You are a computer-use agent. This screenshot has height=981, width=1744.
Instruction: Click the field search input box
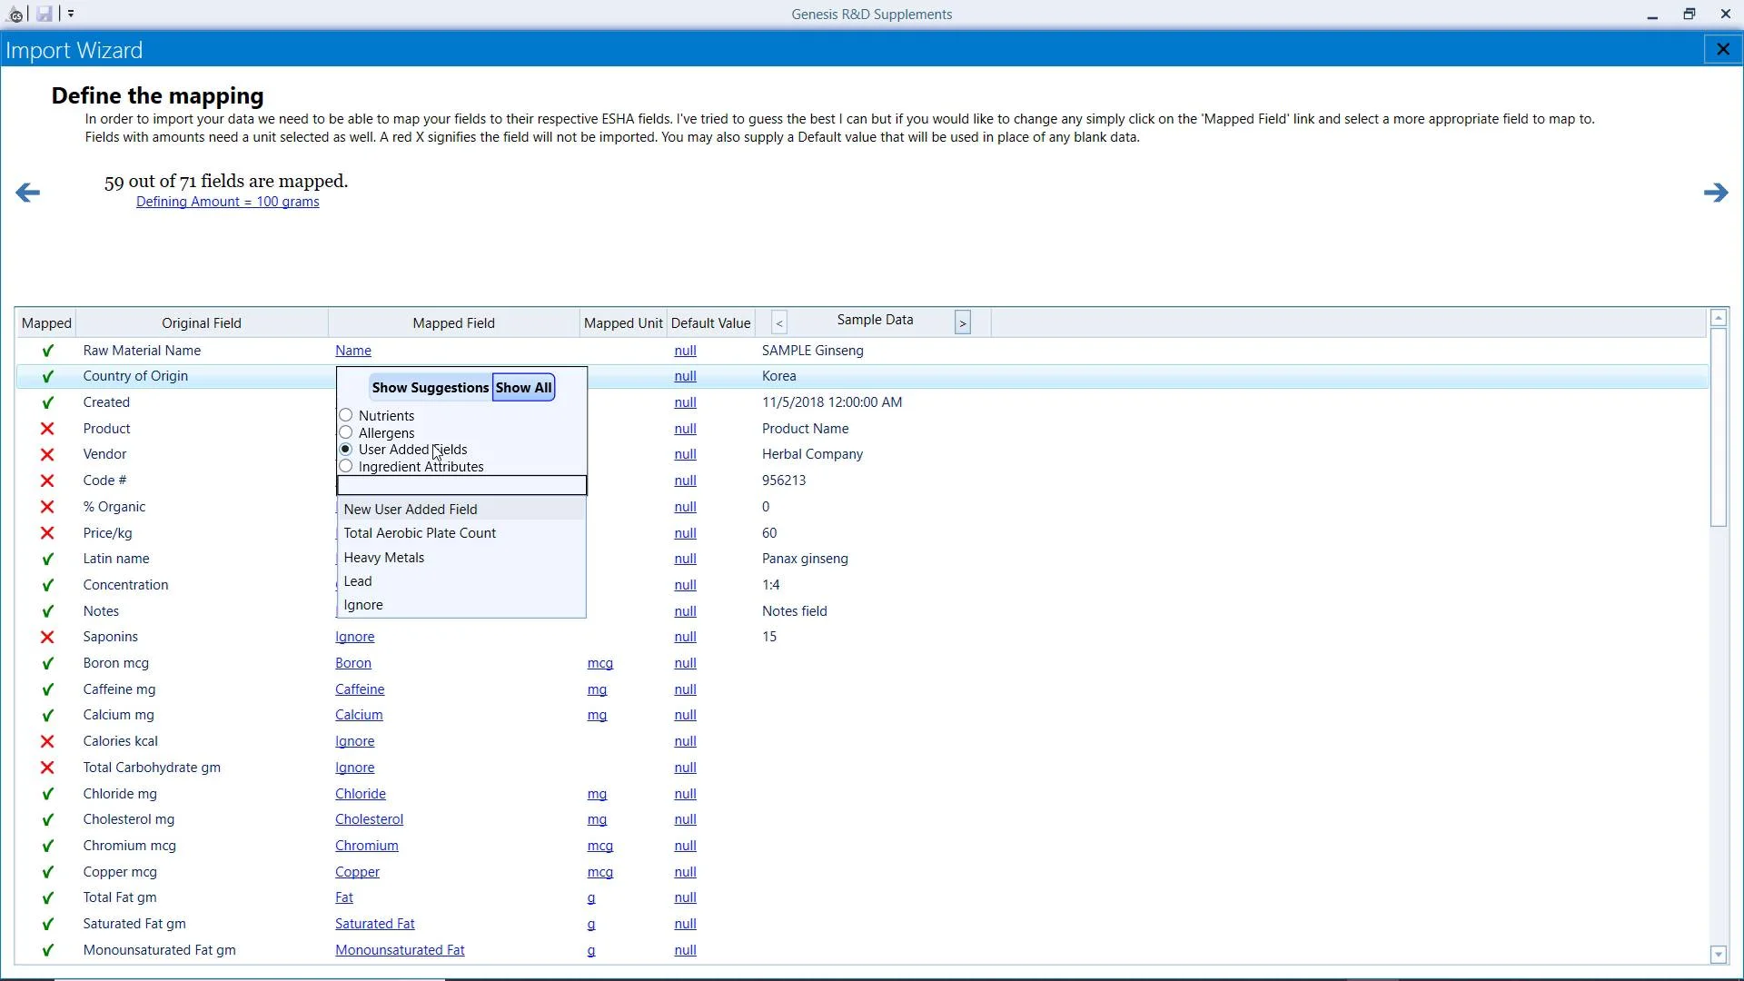461,485
